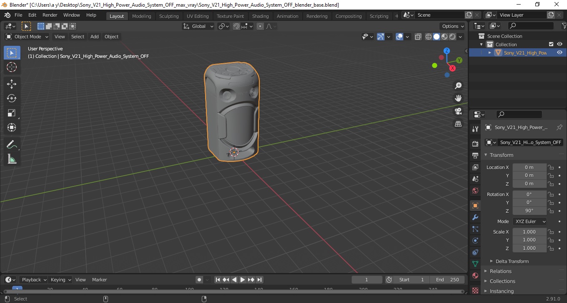This screenshot has height=303, width=567.
Task: Select the Rotate tool
Action: [x=12, y=98]
